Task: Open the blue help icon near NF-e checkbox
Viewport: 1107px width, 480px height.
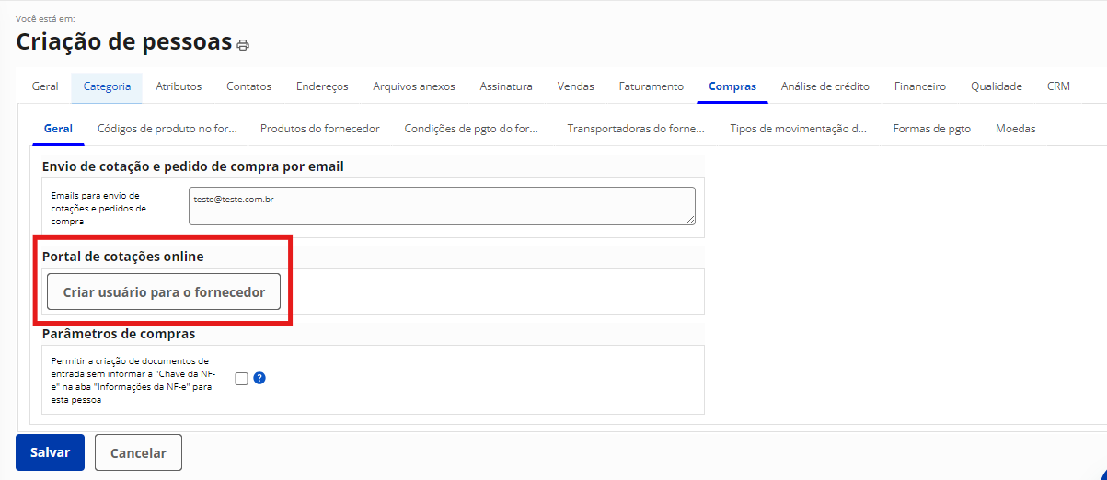Action: click(259, 378)
